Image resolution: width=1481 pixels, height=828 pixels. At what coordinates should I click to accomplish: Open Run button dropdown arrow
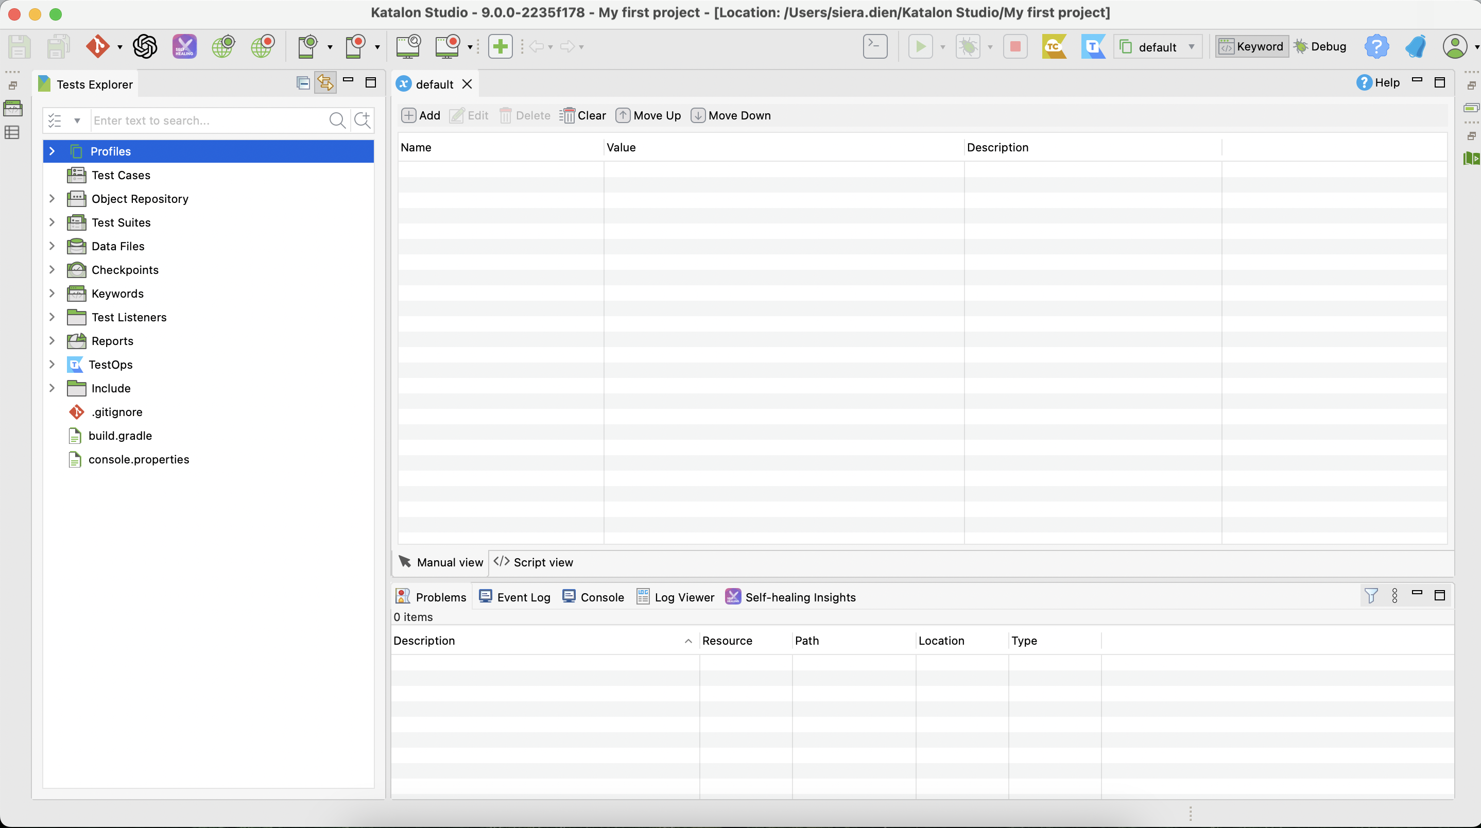(942, 47)
